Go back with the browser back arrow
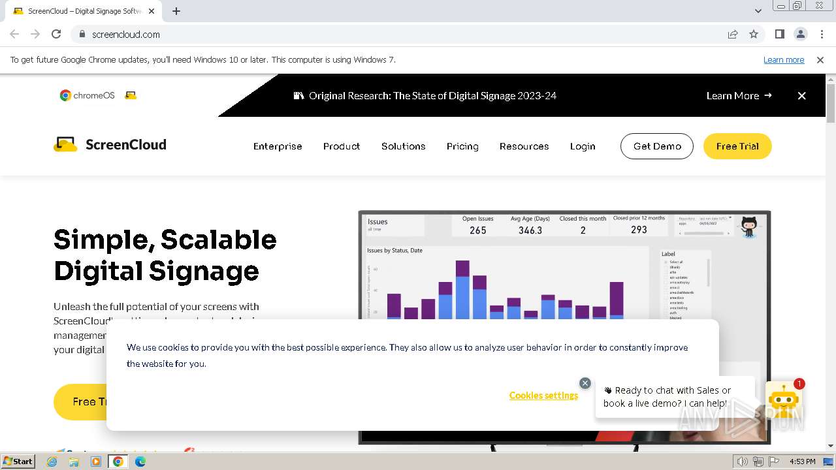The height and width of the screenshot is (470, 836). click(x=14, y=35)
